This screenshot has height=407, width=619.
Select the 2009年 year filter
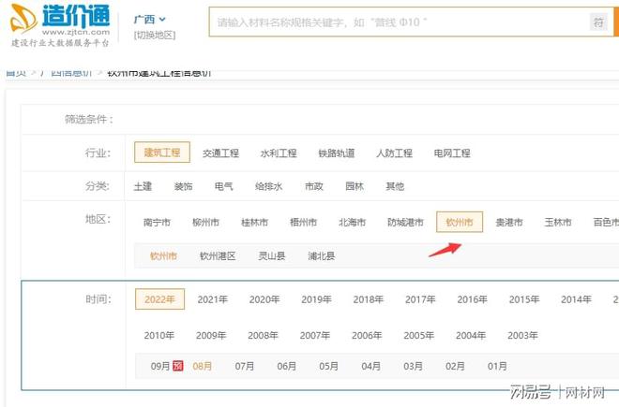coord(211,336)
